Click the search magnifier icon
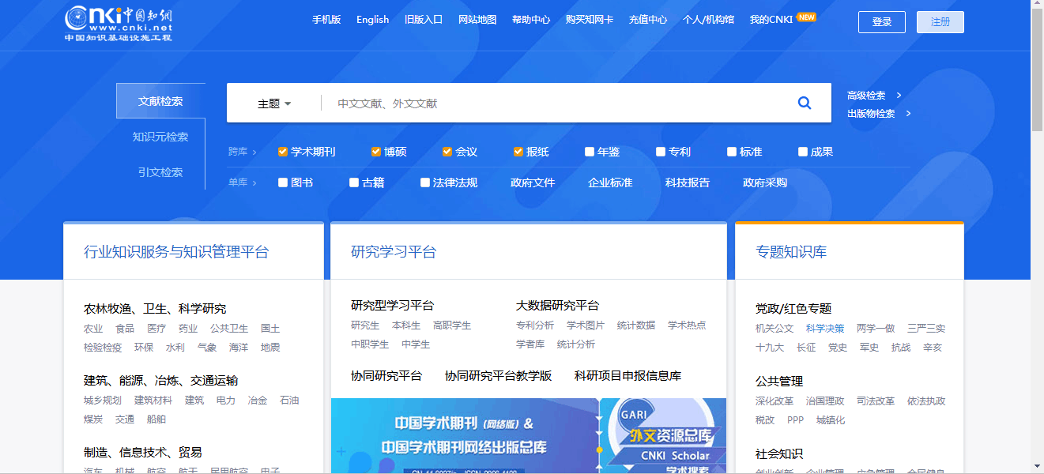Viewport: 1044px width, 474px height. [805, 103]
